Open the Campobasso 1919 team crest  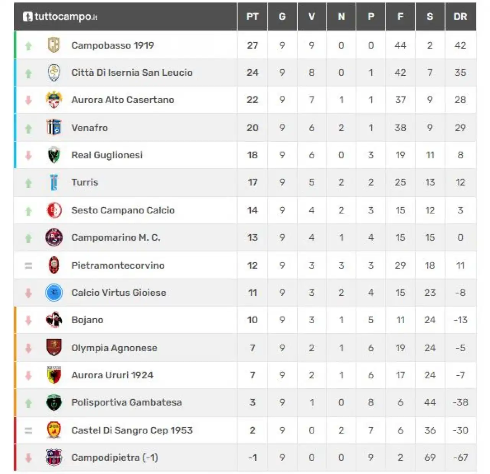pyautogui.click(x=54, y=45)
